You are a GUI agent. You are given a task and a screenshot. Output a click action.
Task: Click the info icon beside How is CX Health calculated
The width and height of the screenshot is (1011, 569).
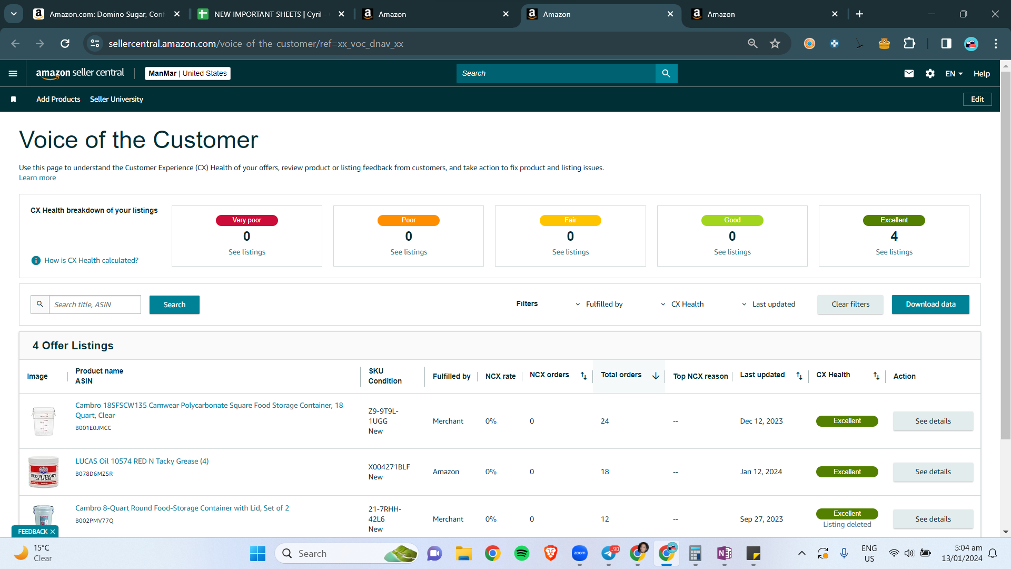click(x=36, y=260)
